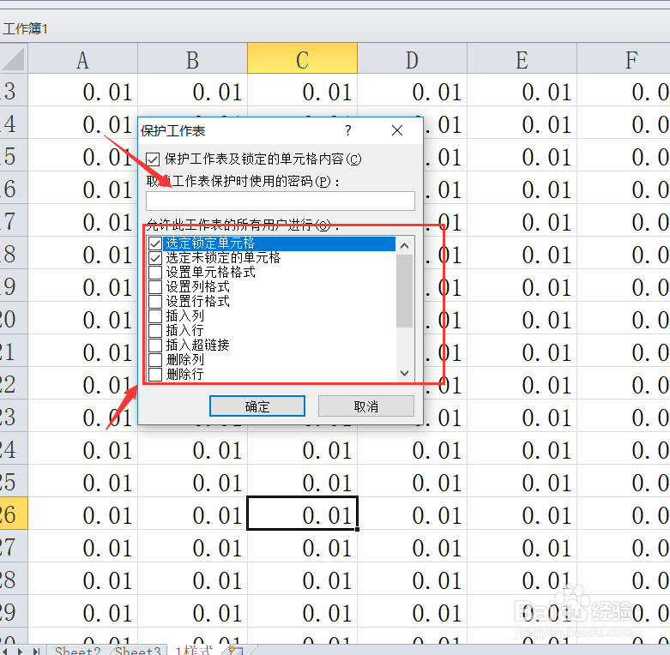670x655 pixels.
Task: Click the select-all corner triangle
Action: [14, 58]
